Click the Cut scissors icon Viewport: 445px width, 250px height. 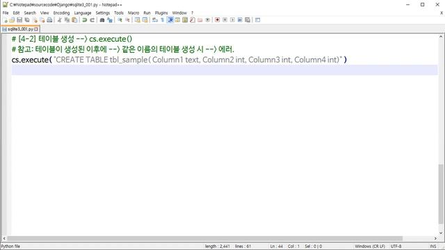click(59, 20)
